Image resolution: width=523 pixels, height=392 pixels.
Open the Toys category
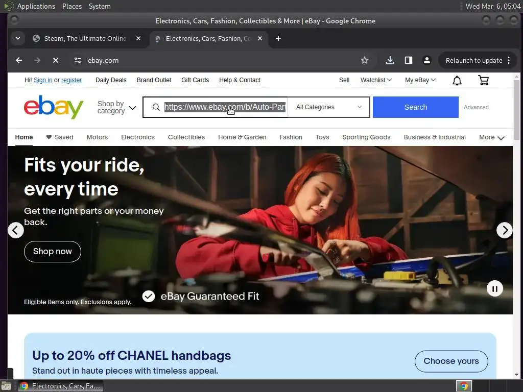pos(322,137)
